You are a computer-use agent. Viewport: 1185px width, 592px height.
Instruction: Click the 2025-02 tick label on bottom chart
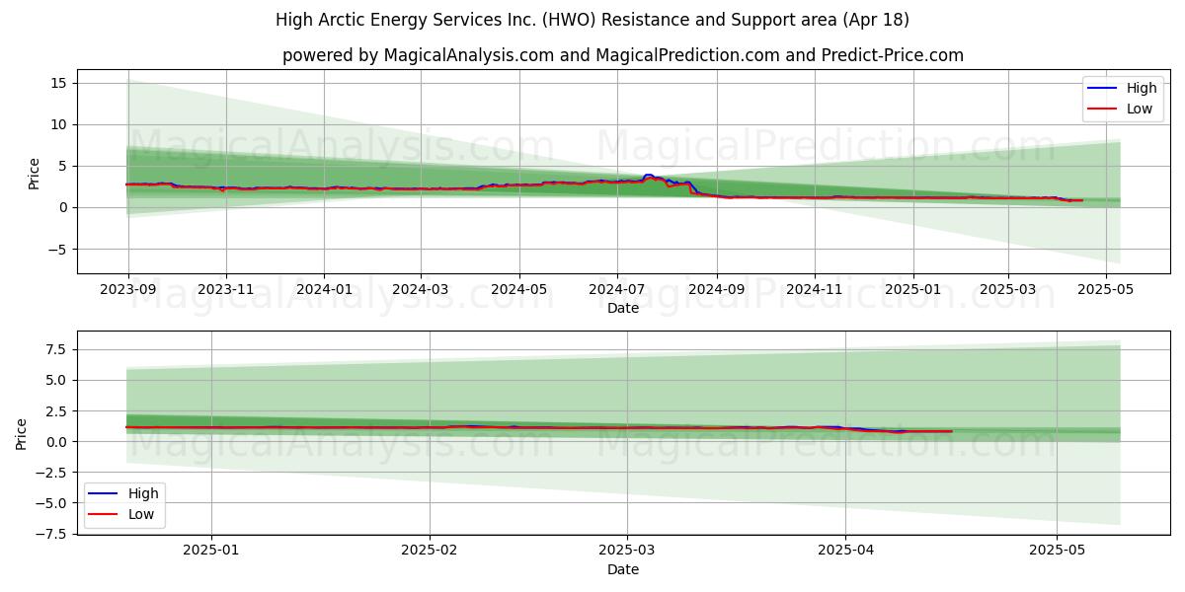tap(430, 552)
